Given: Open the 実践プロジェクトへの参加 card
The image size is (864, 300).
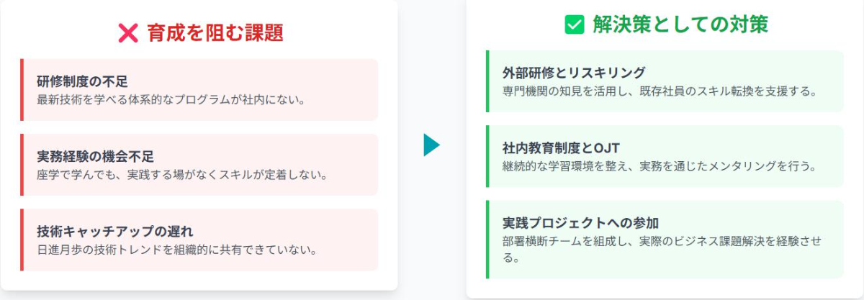Looking at the screenshot, I should (665, 239).
